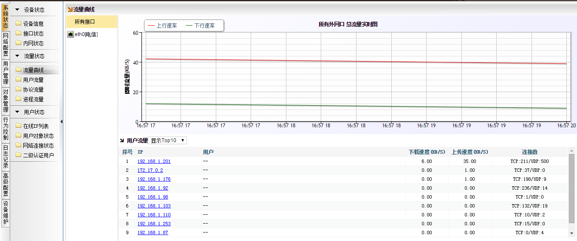Image resolution: width=577 pixels, height=241 pixels.
Task: Click the eth0 network interface icon
Action: coord(71,34)
